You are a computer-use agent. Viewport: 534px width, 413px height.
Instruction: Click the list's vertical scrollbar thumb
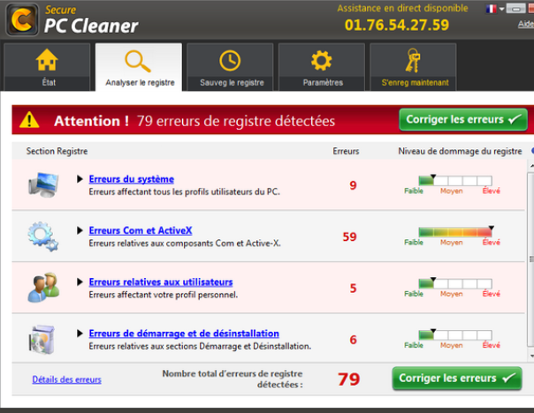pos(531,259)
